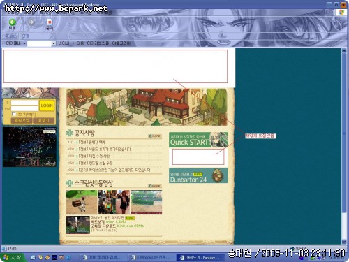Click the more button beside 공지사항
Viewport: 349px width, 262px height.
(x=155, y=136)
